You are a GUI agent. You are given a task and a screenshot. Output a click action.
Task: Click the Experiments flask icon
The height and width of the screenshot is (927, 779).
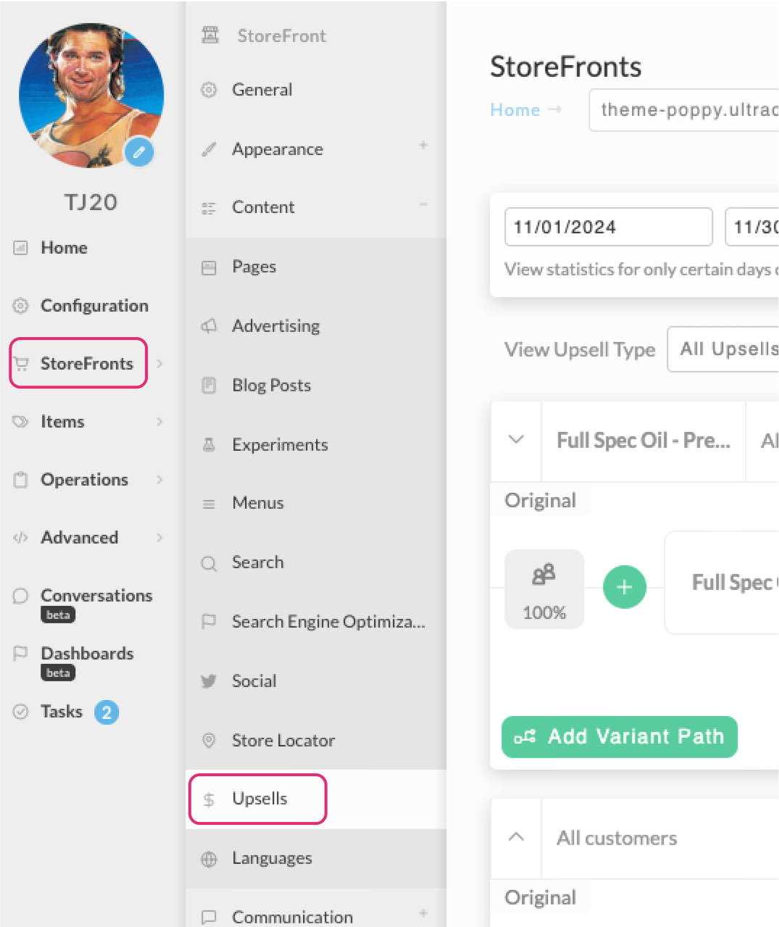[x=209, y=445]
